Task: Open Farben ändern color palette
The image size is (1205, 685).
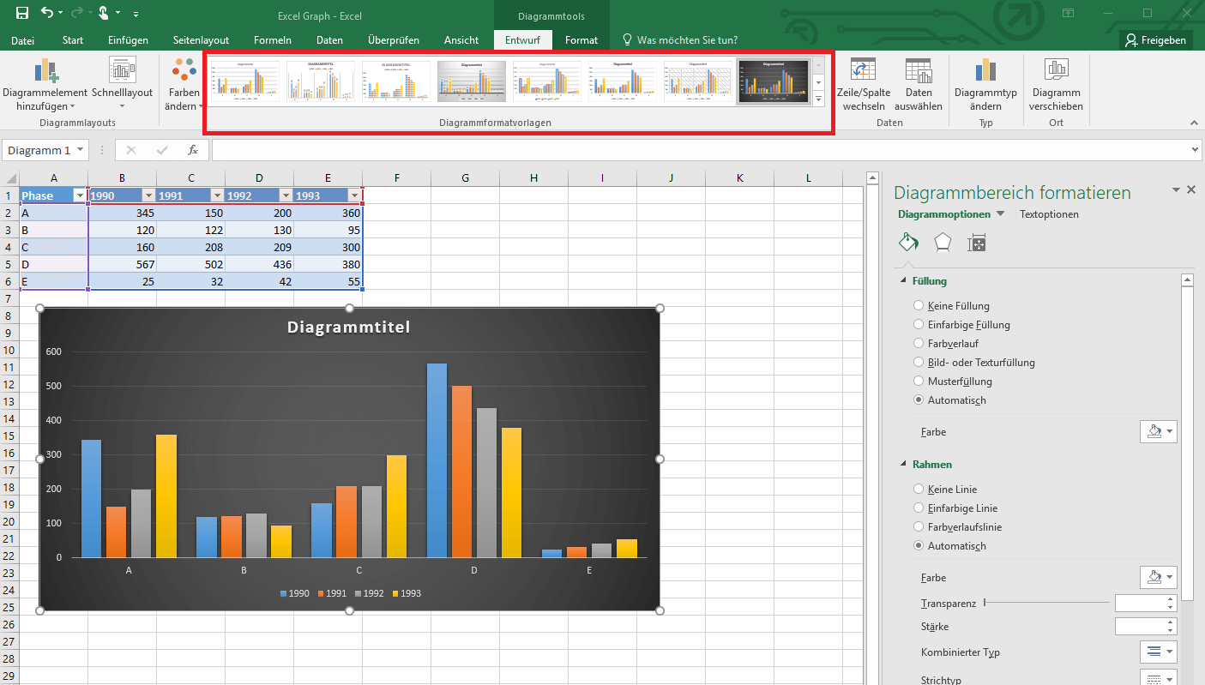Action: (x=184, y=85)
